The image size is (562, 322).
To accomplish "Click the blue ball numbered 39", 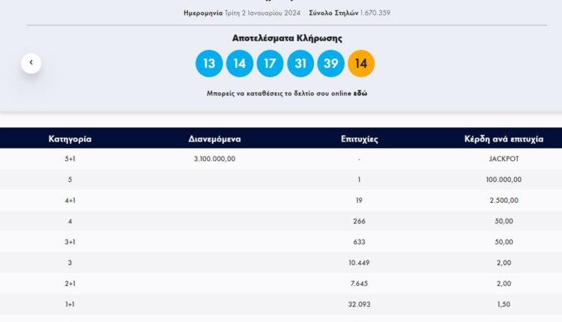I will 330,64.
